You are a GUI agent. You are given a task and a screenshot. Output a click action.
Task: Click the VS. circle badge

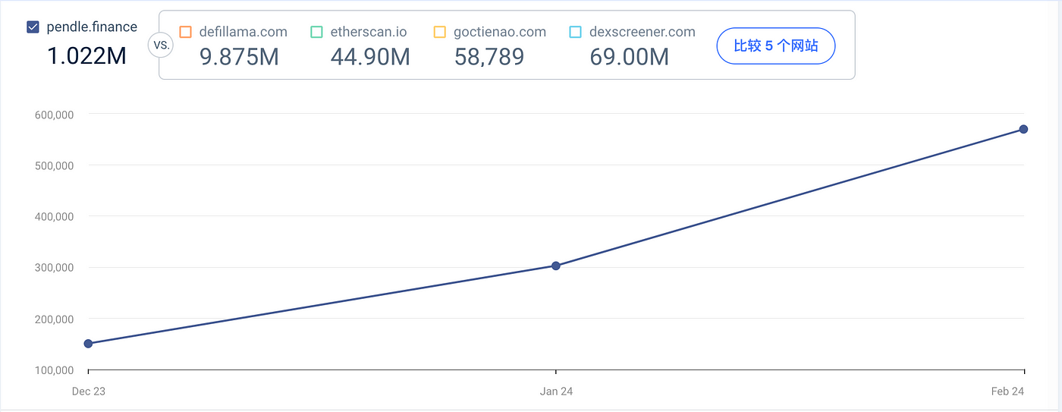[x=161, y=45]
